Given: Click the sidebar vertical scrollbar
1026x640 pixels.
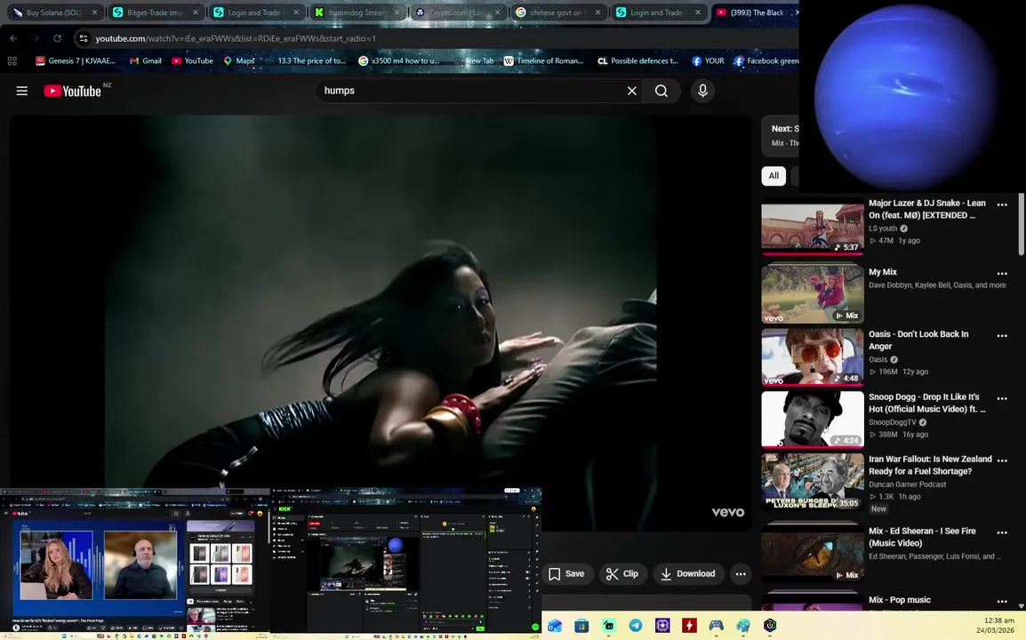Looking at the screenshot, I should coord(1021,225).
